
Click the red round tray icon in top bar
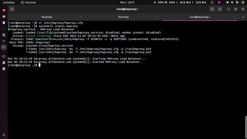pos(212,2)
